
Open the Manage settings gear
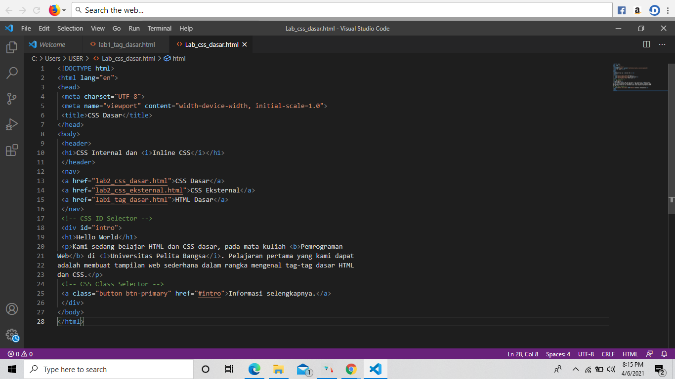pos(12,335)
